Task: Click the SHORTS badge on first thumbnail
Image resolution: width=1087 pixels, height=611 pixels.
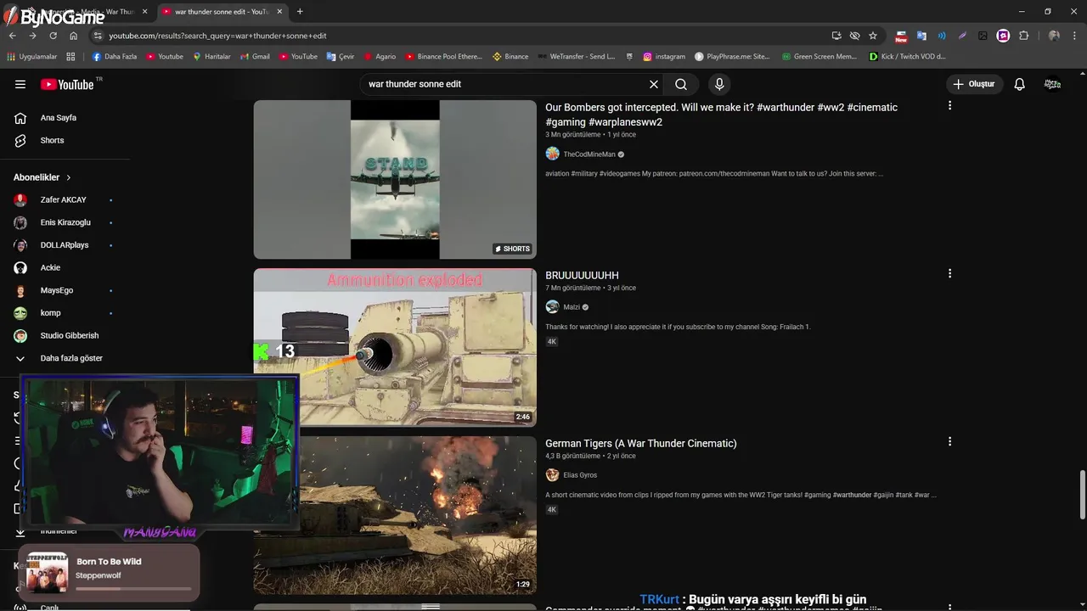Action: 513,249
